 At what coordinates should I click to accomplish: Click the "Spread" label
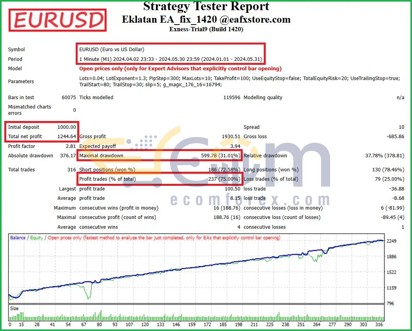(x=252, y=127)
